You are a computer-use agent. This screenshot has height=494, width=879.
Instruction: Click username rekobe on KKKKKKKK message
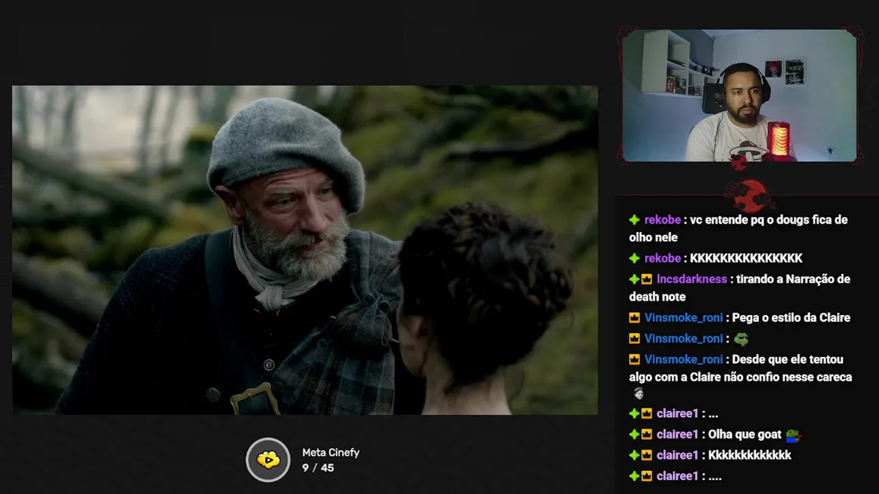coord(662,258)
